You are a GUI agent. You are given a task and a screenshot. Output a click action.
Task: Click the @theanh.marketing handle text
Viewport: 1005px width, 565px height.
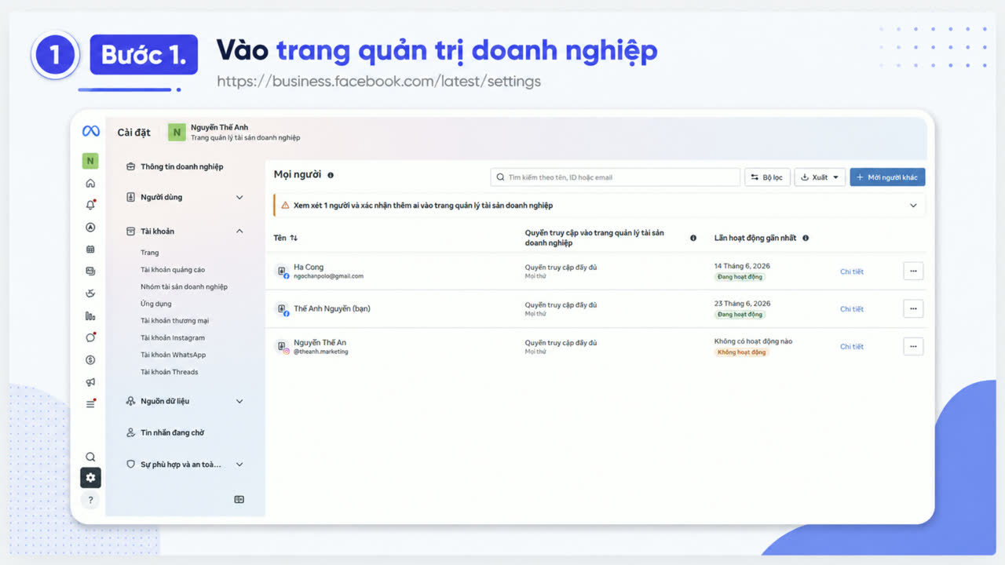point(320,352)
